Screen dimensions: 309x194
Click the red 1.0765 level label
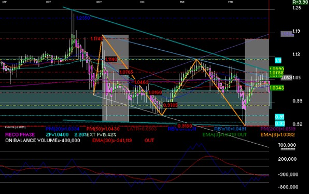coord(126,72)
